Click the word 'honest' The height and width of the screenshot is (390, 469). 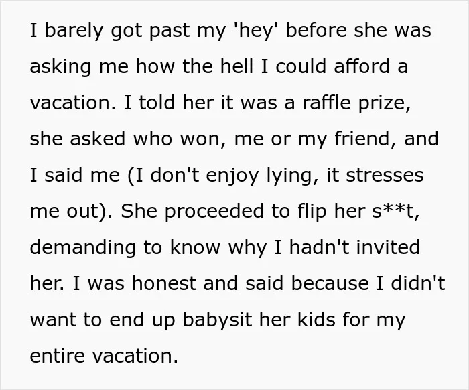pyautogui.click(x=163, y=283)
